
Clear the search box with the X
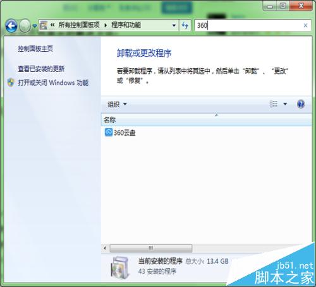click(x=305, y=25)
